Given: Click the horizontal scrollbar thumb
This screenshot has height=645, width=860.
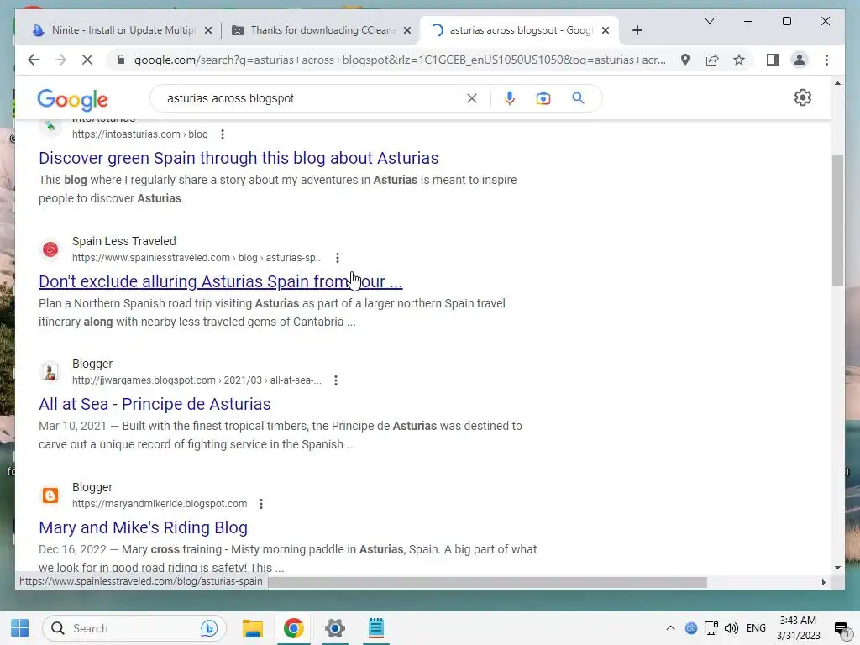Looking at the screenshot, I should pos(487,582).
